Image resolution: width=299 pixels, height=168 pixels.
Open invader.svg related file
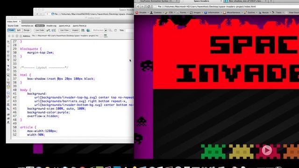(51, 26)
